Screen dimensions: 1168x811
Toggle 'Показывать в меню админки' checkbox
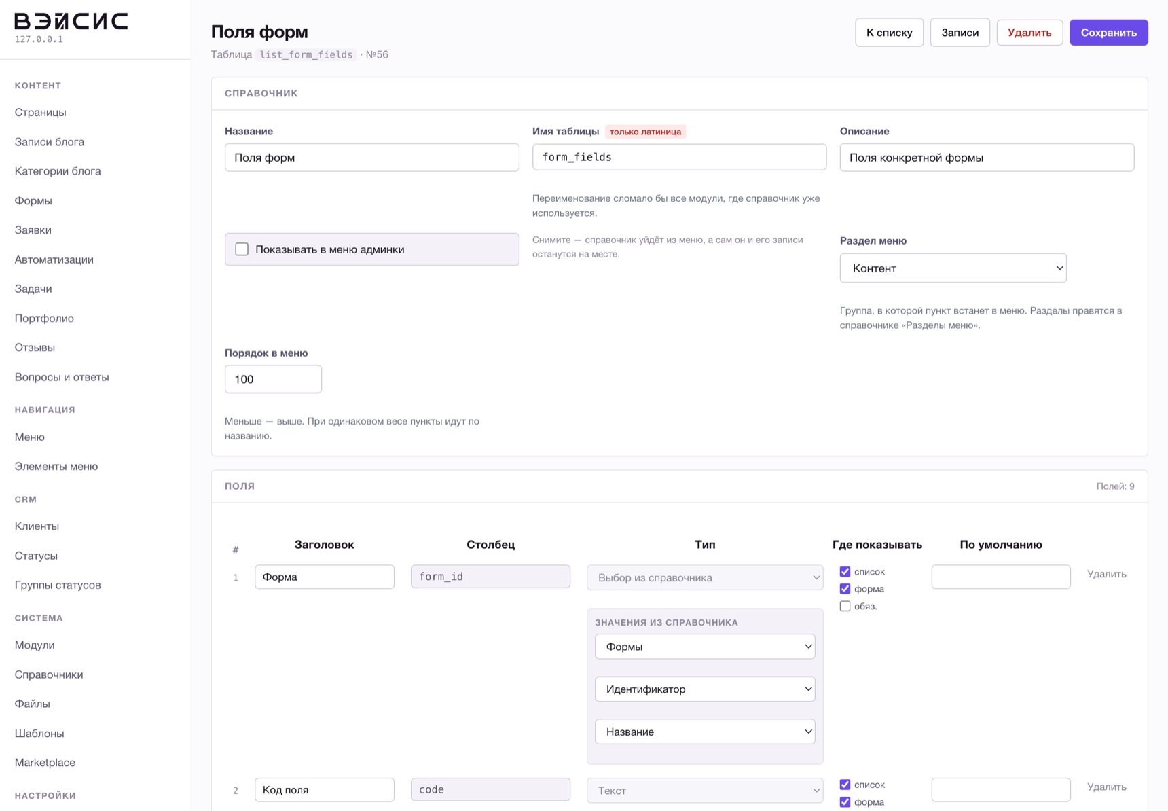pyautogui.click(x=242, y=249)
